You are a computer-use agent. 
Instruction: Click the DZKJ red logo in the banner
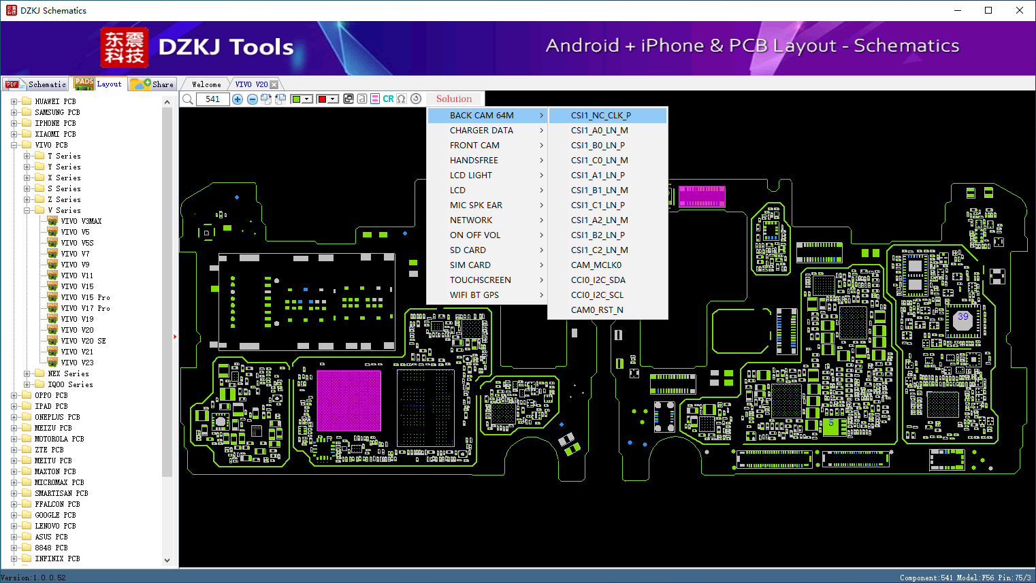(x=124, y=48)
